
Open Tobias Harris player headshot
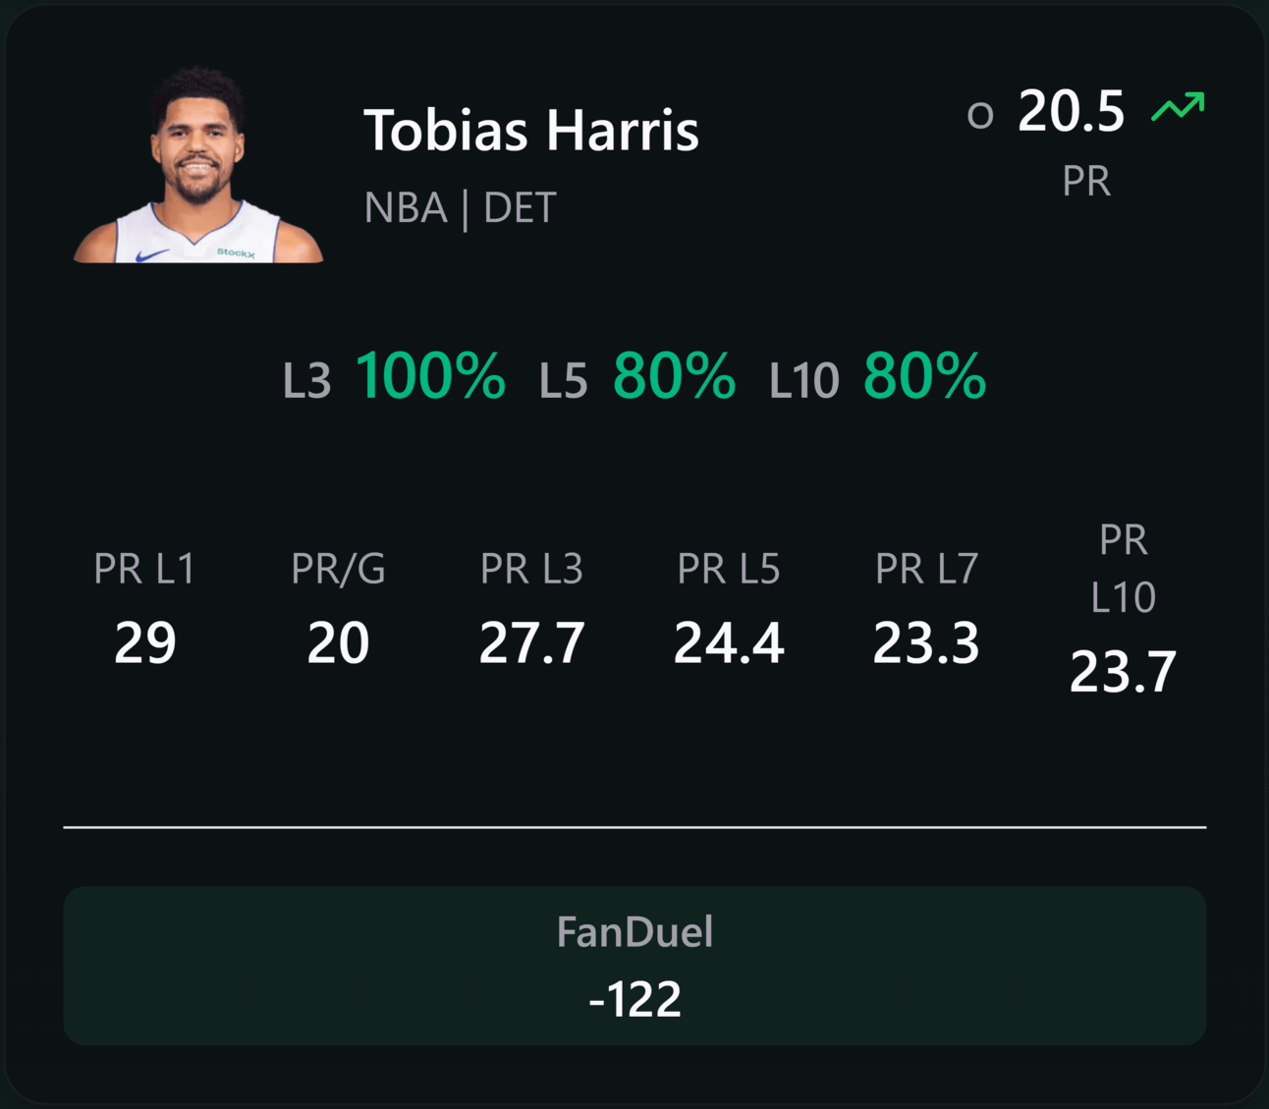click(x=198, y=164)
